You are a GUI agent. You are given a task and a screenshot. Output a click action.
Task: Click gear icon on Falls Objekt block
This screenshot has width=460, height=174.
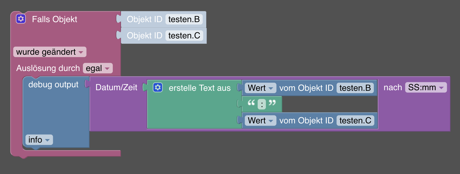click(21, 19)
